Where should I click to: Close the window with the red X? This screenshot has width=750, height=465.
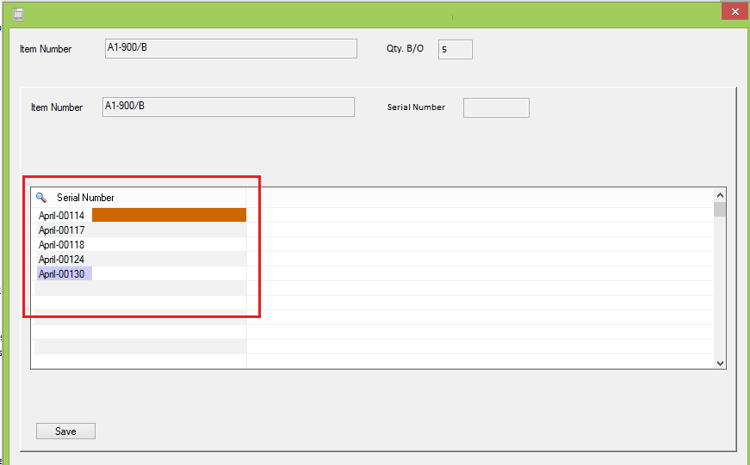(734, 11)
